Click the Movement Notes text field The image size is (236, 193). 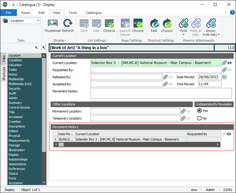click(x=161, y=93)
